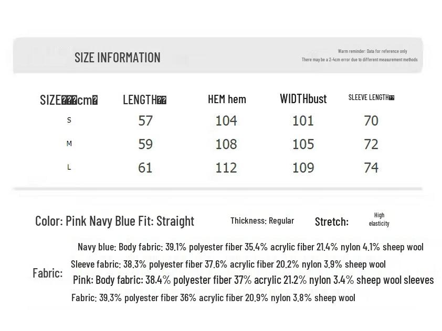Click the Thickness: Regular label

[262, 220]
